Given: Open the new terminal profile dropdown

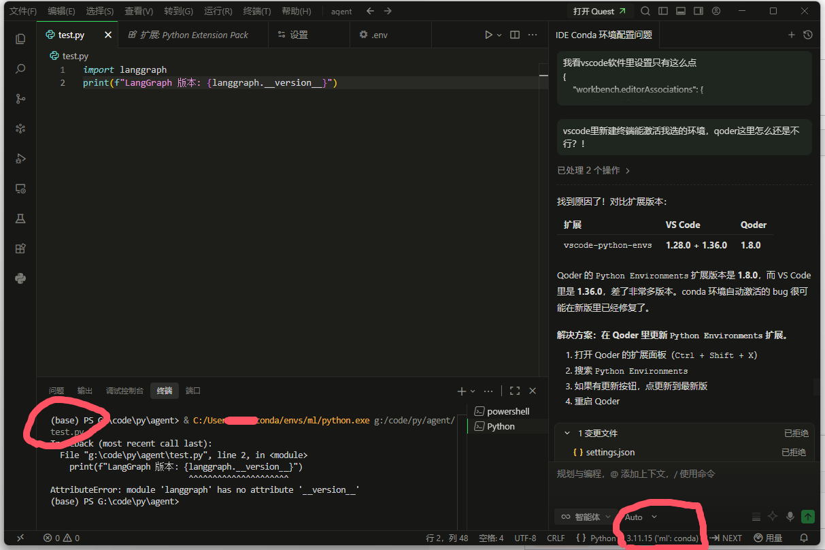Looking at the screenshot, I should (x=473, y=391).
